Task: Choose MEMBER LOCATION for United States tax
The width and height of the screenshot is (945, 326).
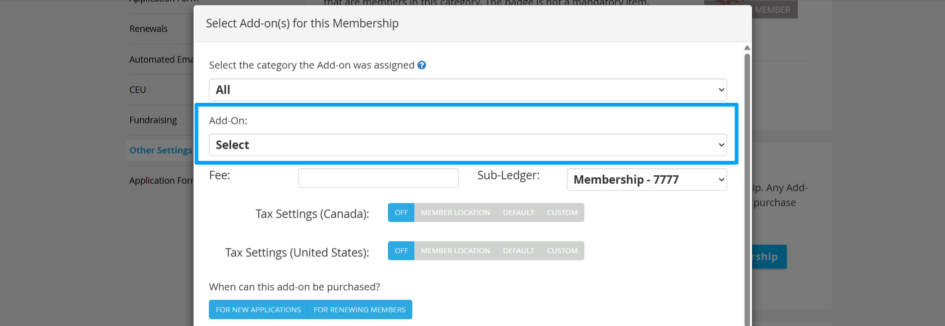Action: (455, 251)
